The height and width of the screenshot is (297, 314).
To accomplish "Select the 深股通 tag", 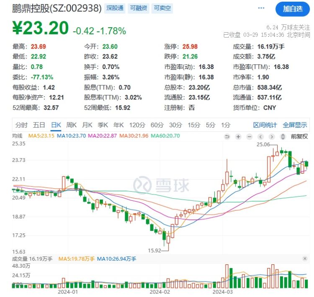I will tap(115, 8).
